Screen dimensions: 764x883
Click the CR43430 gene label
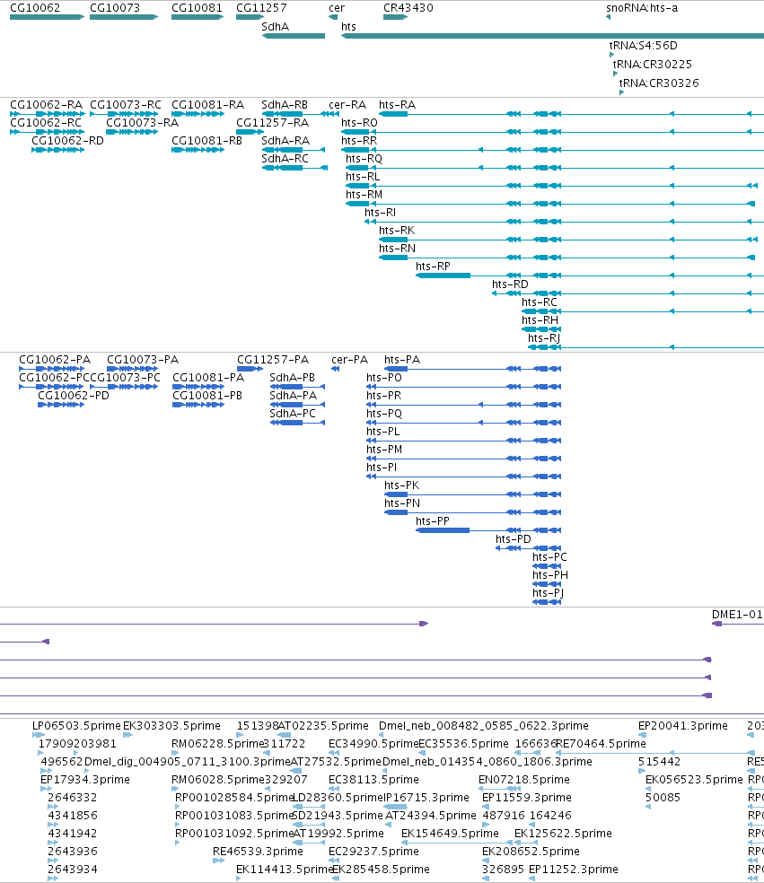coord(408,8)
